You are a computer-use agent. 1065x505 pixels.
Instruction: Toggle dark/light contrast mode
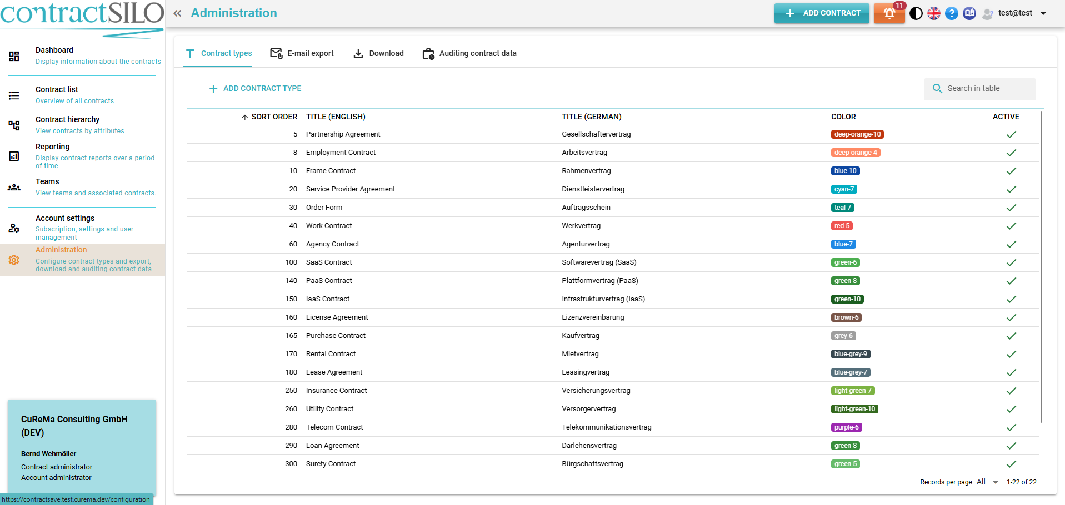click(x=916, y=13)
